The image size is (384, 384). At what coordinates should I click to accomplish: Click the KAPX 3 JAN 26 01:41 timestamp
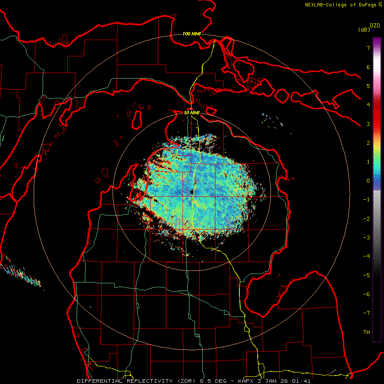274,381
